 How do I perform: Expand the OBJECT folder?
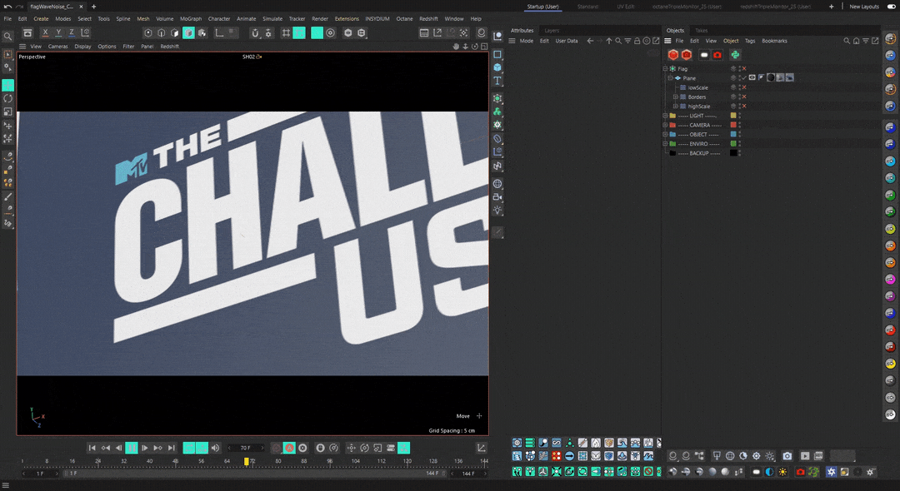[x=665, y=134]
